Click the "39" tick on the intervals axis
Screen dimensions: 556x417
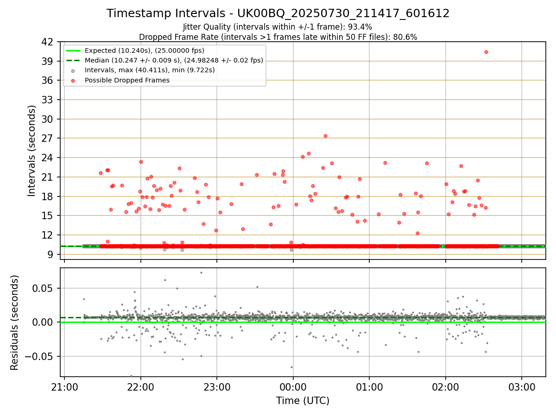(x=47, y=61)
